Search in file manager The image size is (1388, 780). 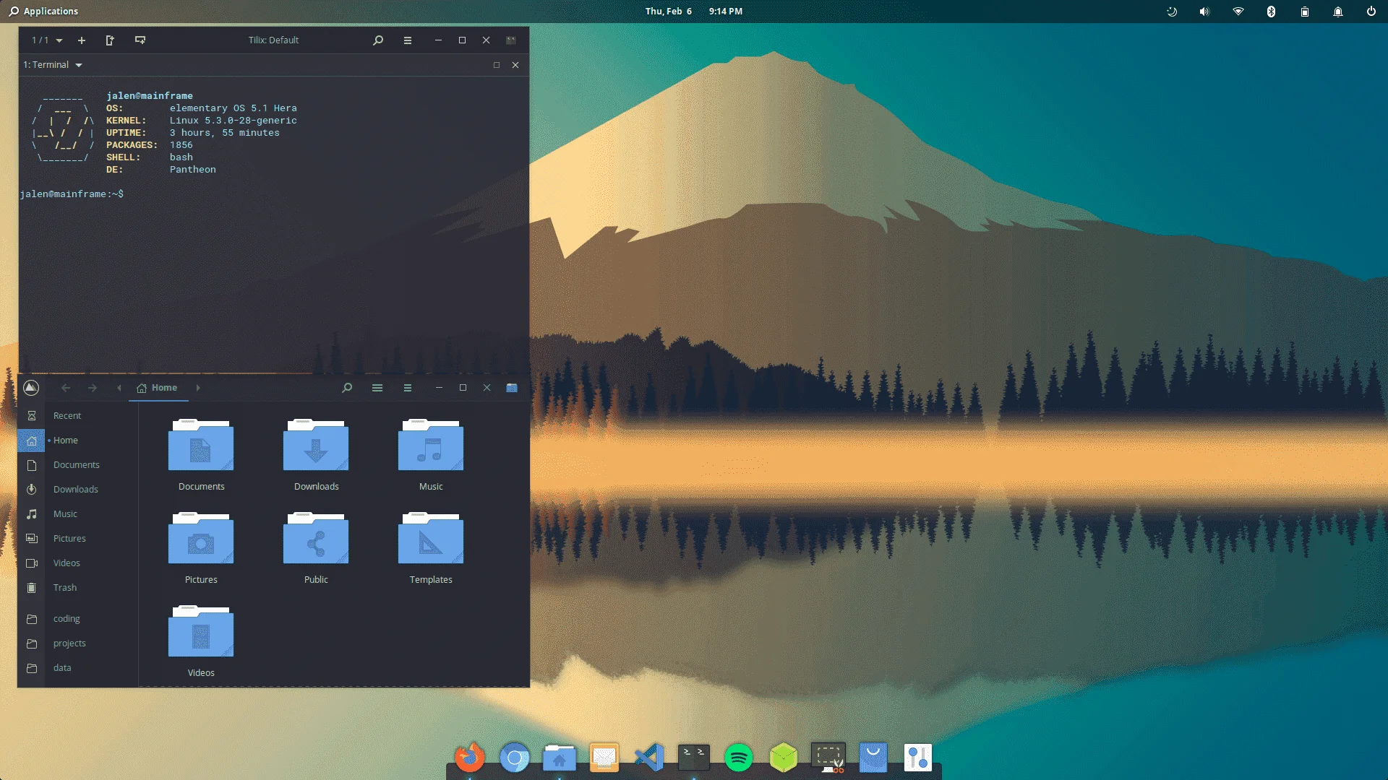coord(347,388)
